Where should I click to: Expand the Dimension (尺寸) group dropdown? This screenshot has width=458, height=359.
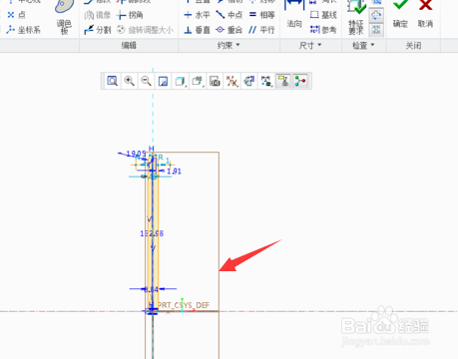(x=310, y=45)
